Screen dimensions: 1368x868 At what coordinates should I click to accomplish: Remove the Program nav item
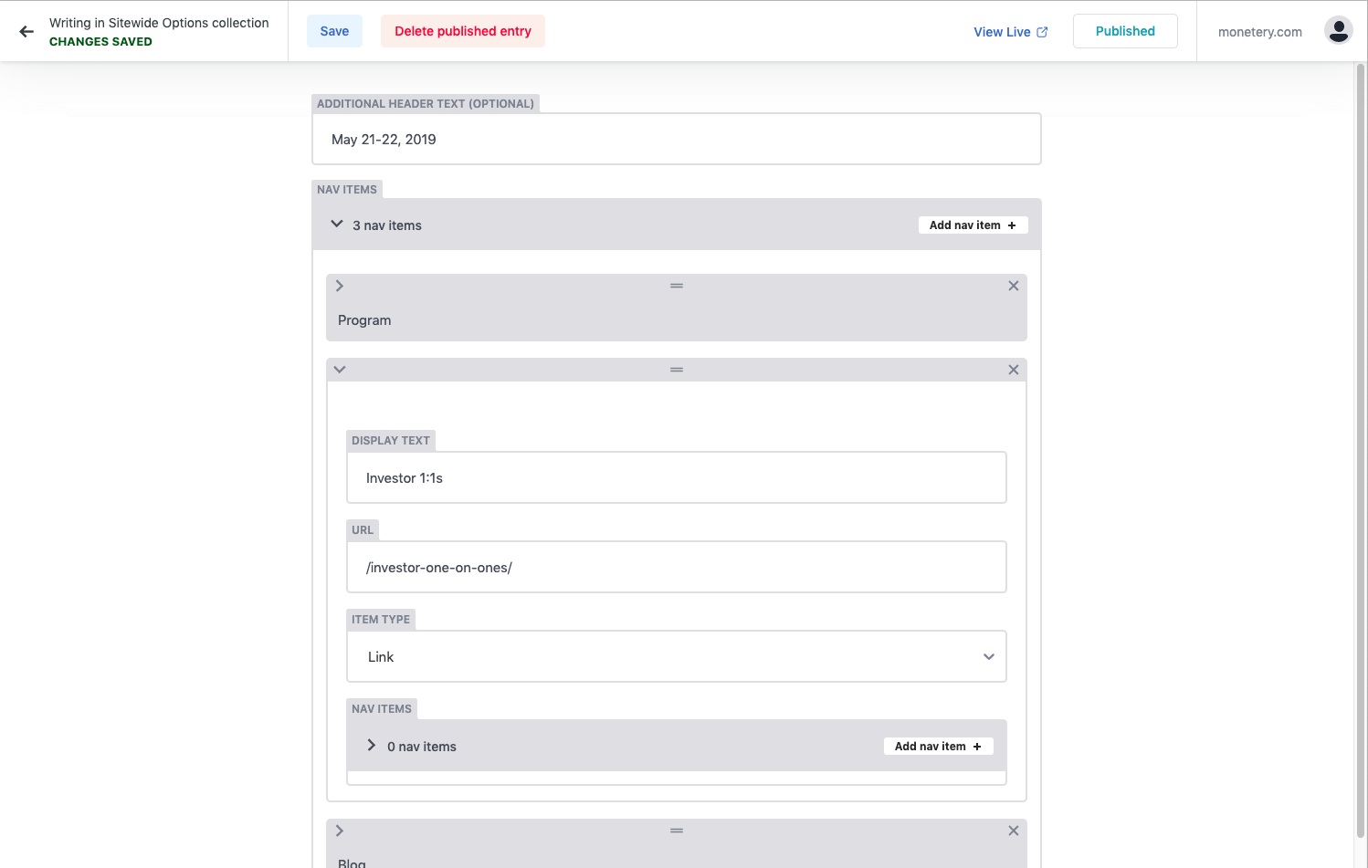pyautogui.click(x=1013, y=286)
